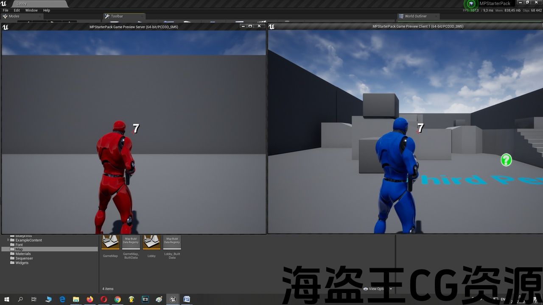This screenshot has height=305, width=543.
Task: Open the File menu
Action: 6,10
